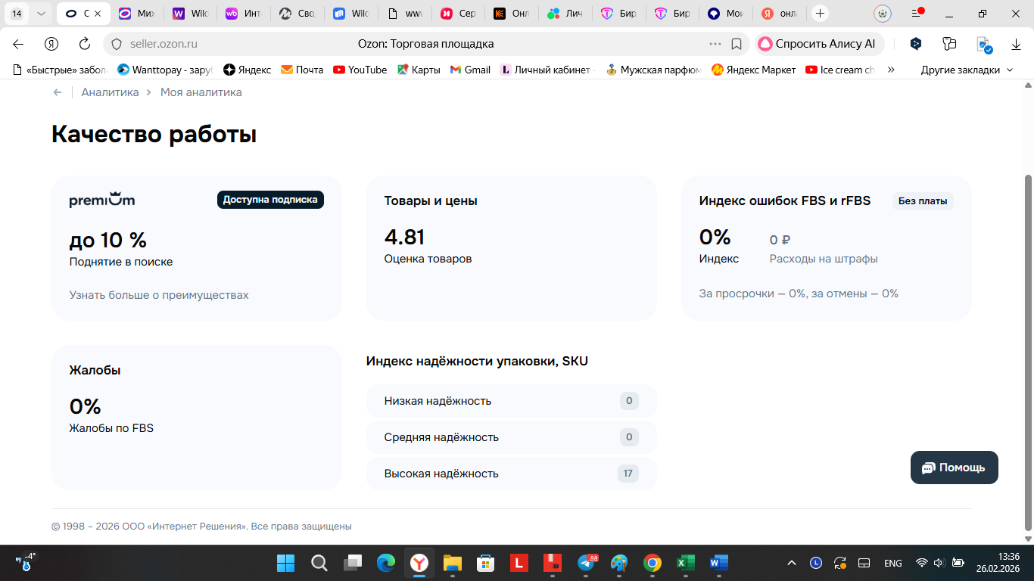This screenshot has width=1034, height=581.
Task: Launch Microsoft Edge from the taskbar
Action: [x=386, y=563]
